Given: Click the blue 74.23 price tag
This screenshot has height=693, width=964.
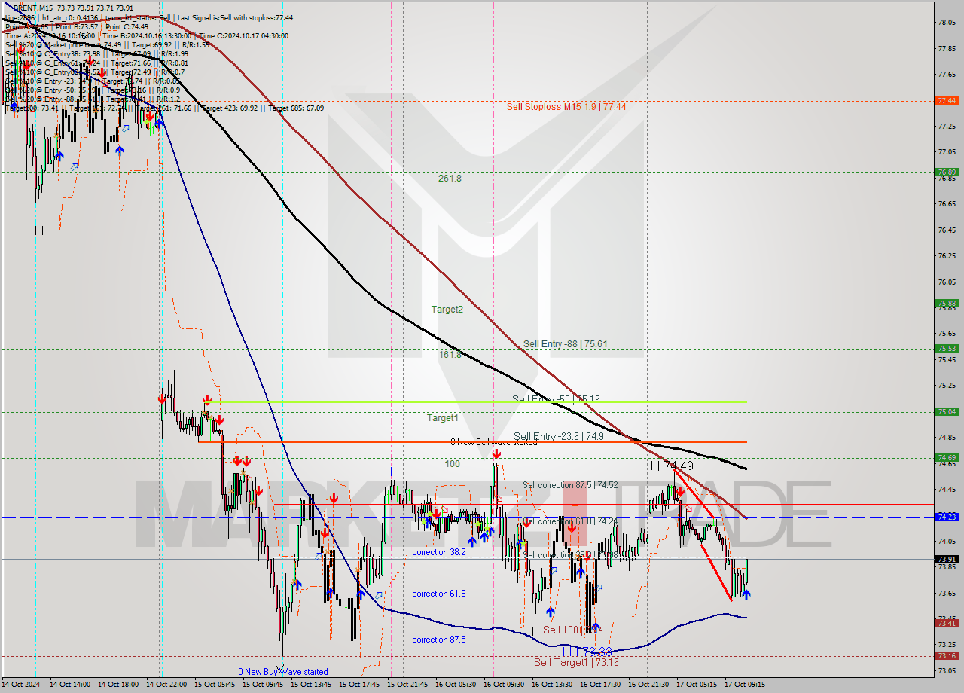Looking at the screenshot, I should (947, 517).
